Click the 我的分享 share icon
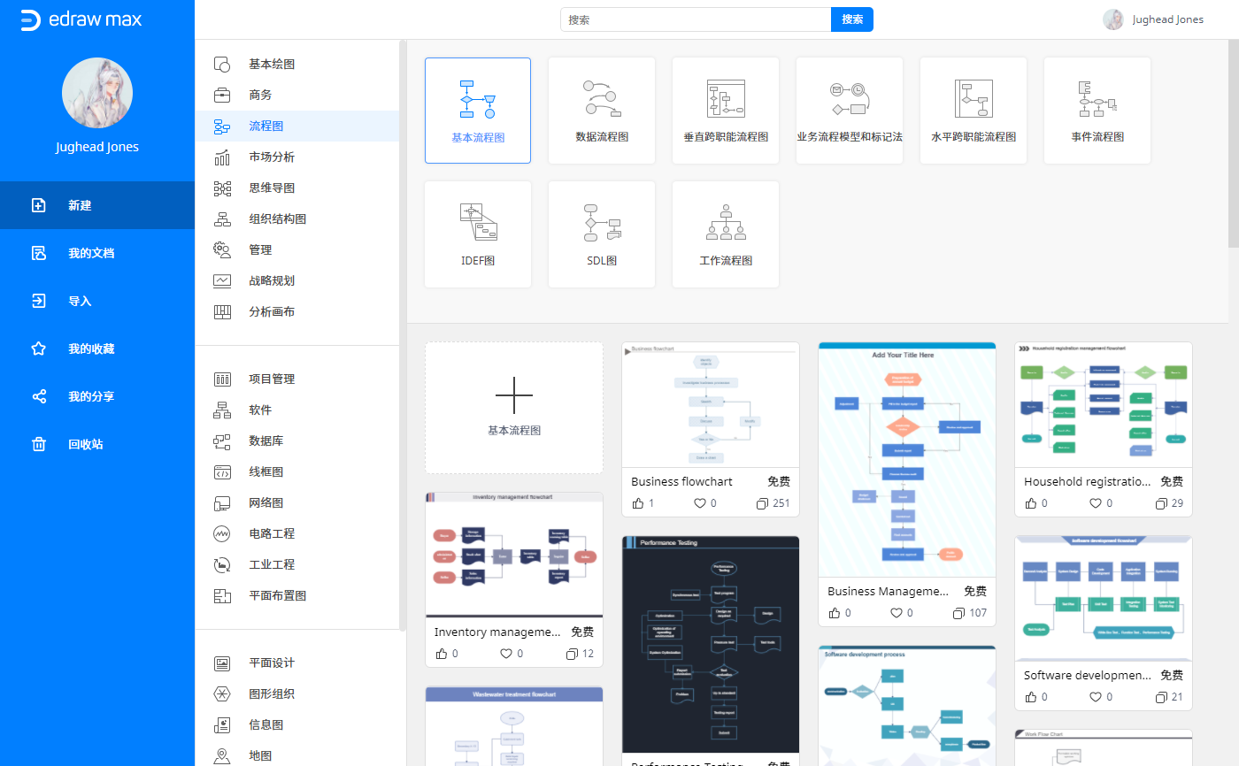 click(38, 396)
